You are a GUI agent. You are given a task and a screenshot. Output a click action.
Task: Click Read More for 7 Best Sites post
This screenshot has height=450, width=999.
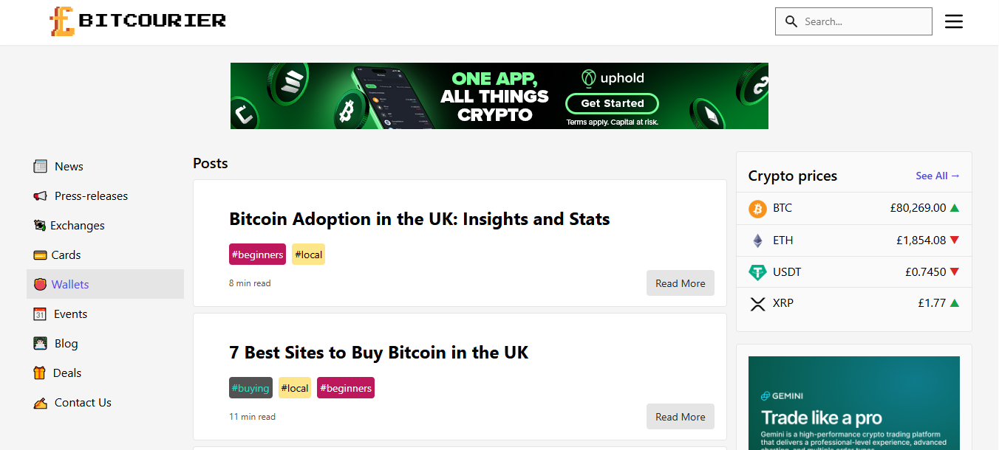point(681,417)
